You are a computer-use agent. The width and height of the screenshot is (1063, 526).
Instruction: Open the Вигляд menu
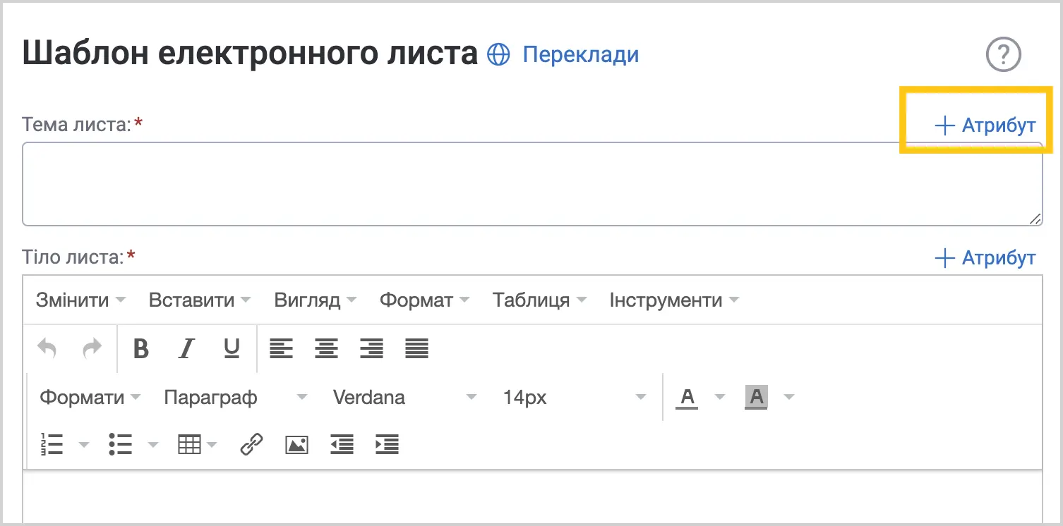point(315,300)
